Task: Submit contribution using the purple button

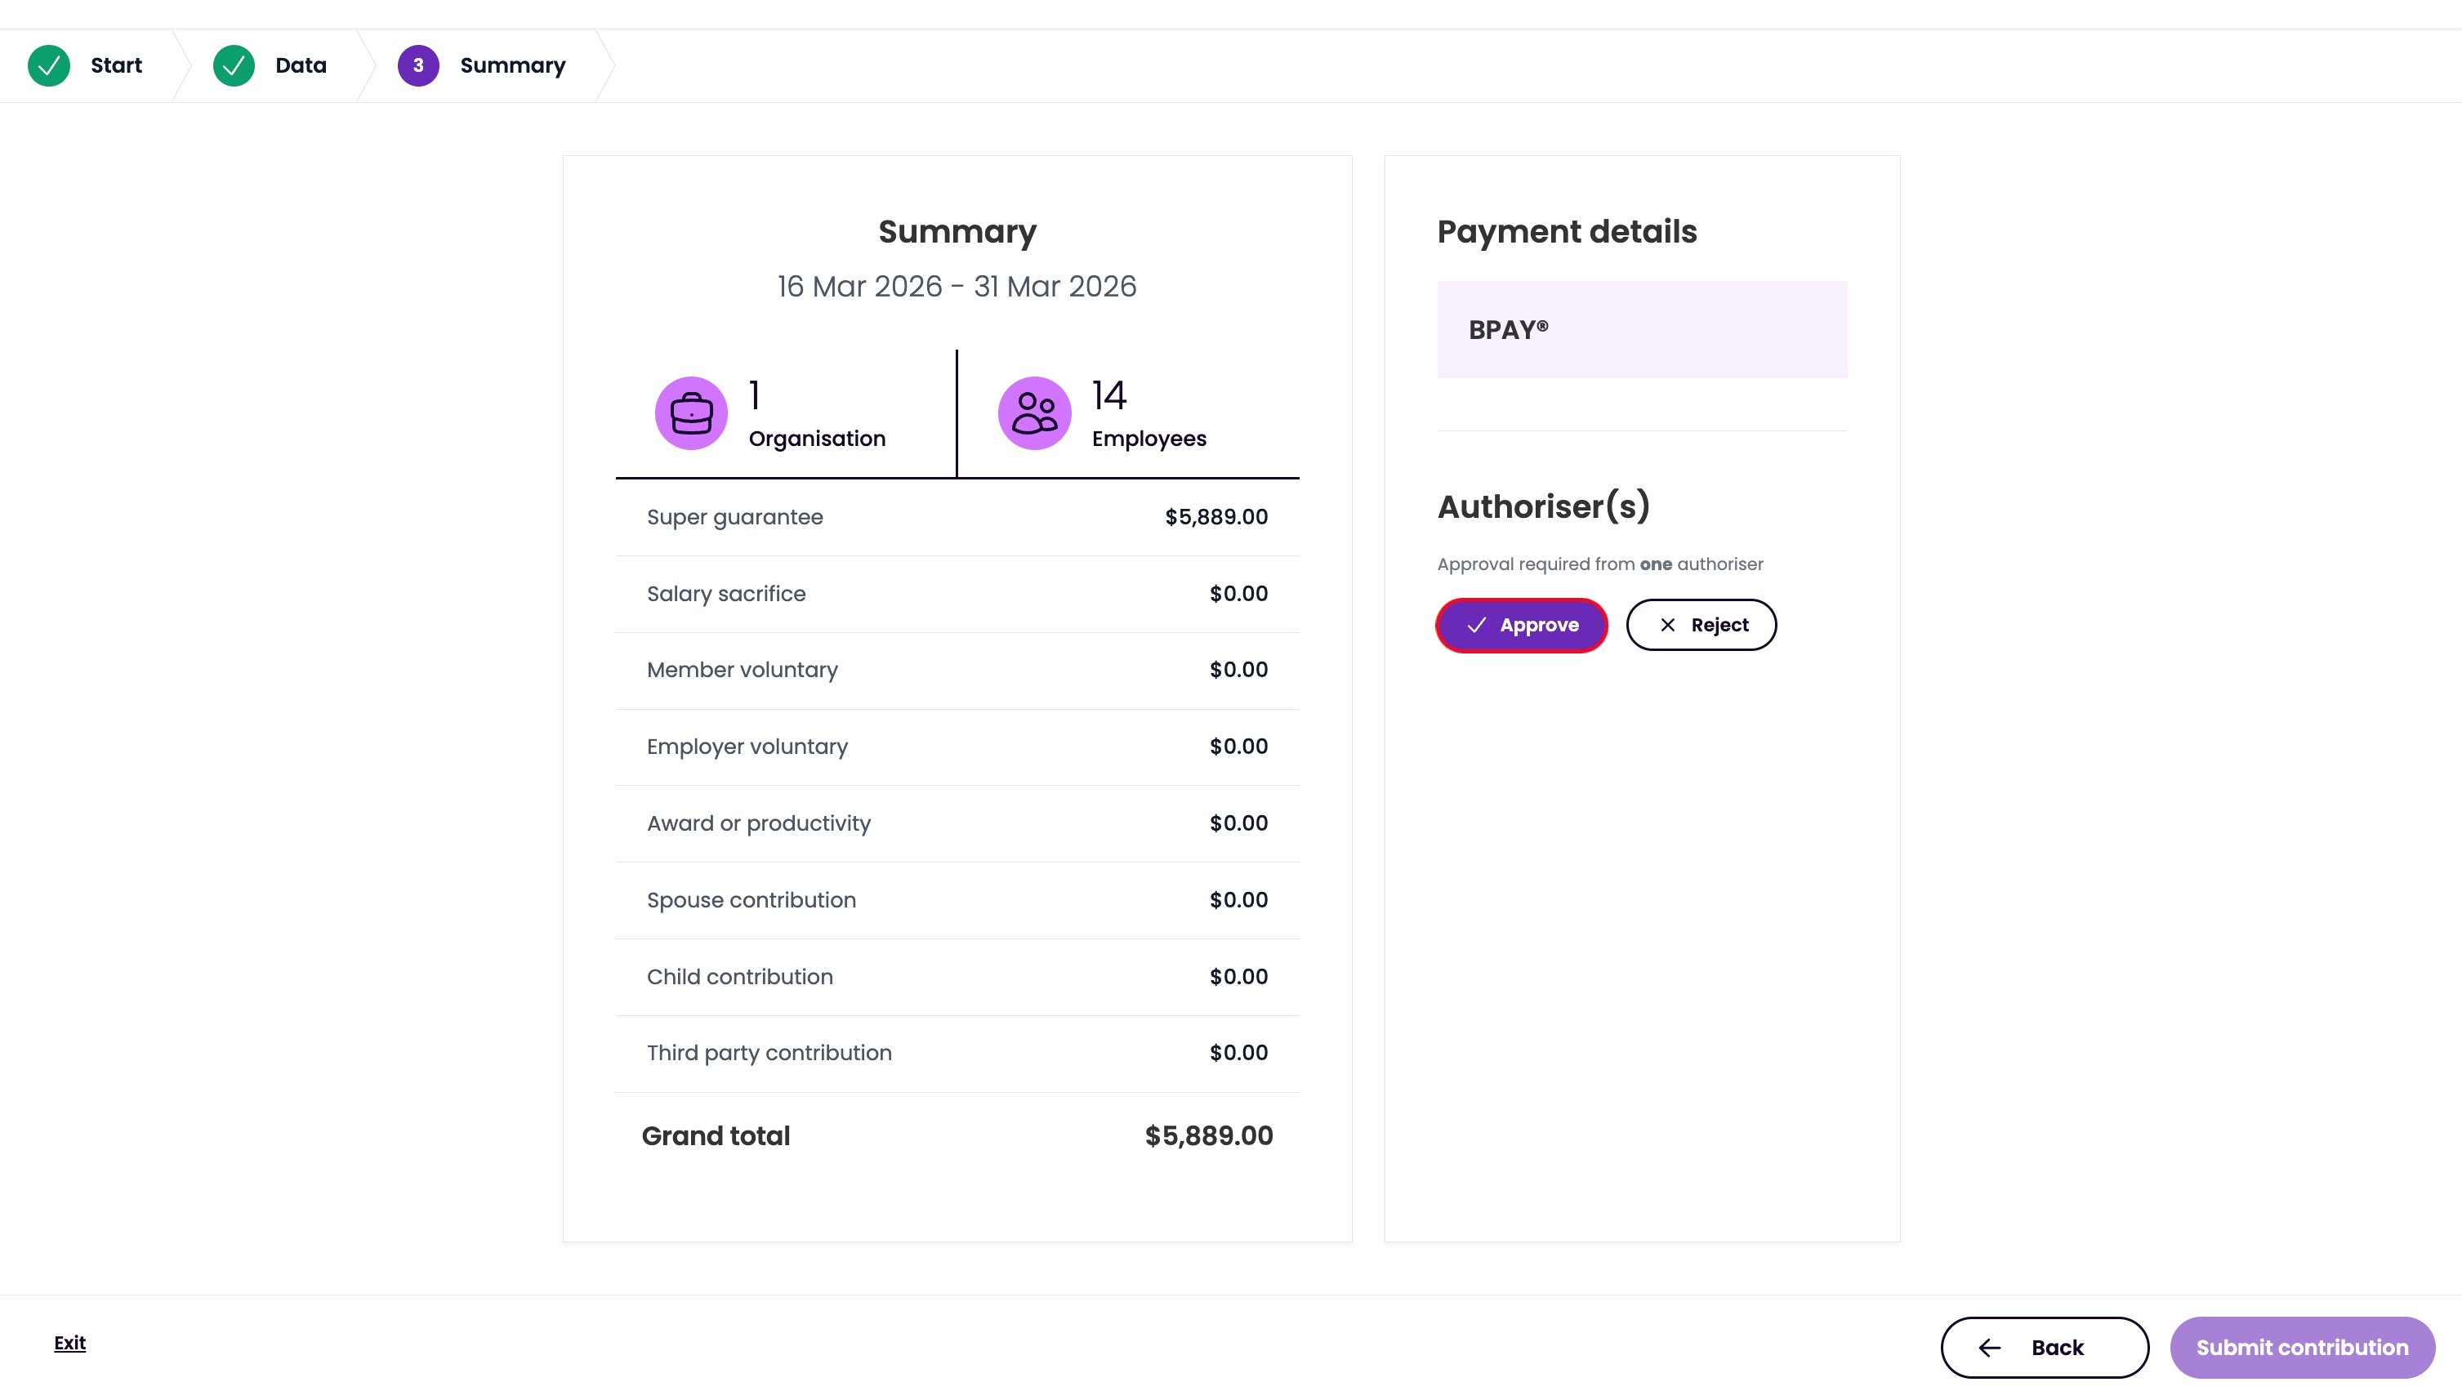Action: pos(2303,1347)
